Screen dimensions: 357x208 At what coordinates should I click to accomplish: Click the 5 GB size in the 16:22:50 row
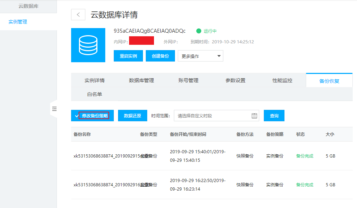click(x=330, y=185)
